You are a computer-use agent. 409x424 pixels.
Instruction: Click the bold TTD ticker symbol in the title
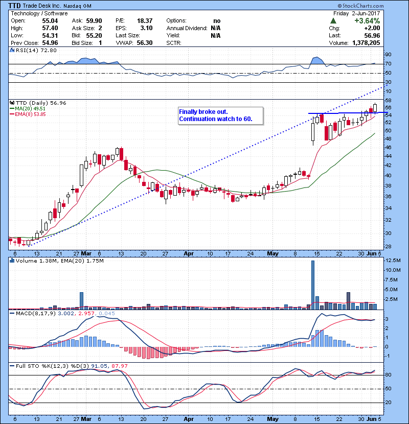coord(14,6)
